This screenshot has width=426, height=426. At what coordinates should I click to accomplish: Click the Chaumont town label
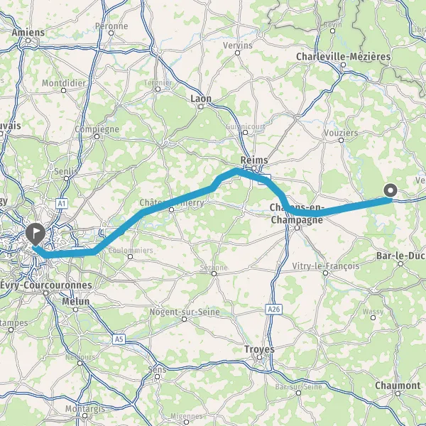(398, 386)
